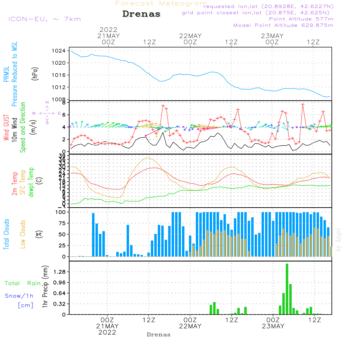Image resolution: width=346 pixels, height=346 pixels.
Task: Click the "[cm]" snow unit label
Action: (26, 306)
